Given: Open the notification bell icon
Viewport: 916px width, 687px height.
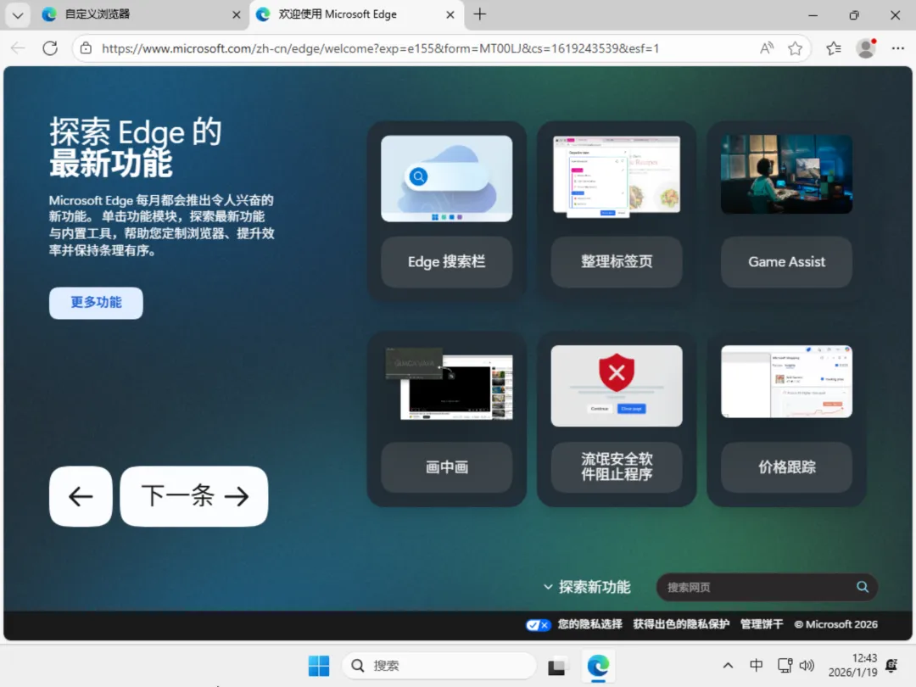Looking at the screenshot, I should tap(891, 666).
